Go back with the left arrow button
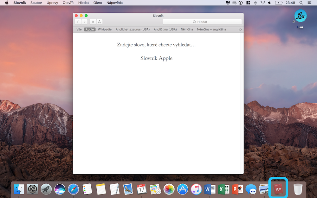317x198 pixels. [x=78, y=22]
